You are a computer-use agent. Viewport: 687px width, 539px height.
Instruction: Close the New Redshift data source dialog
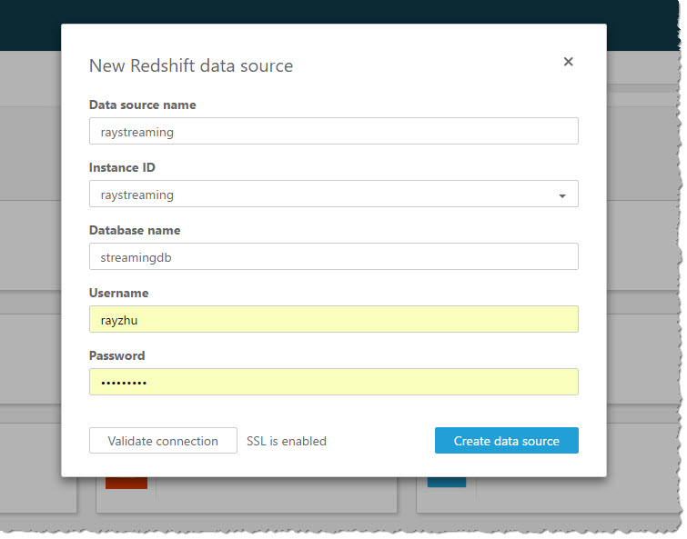point(568,62)
